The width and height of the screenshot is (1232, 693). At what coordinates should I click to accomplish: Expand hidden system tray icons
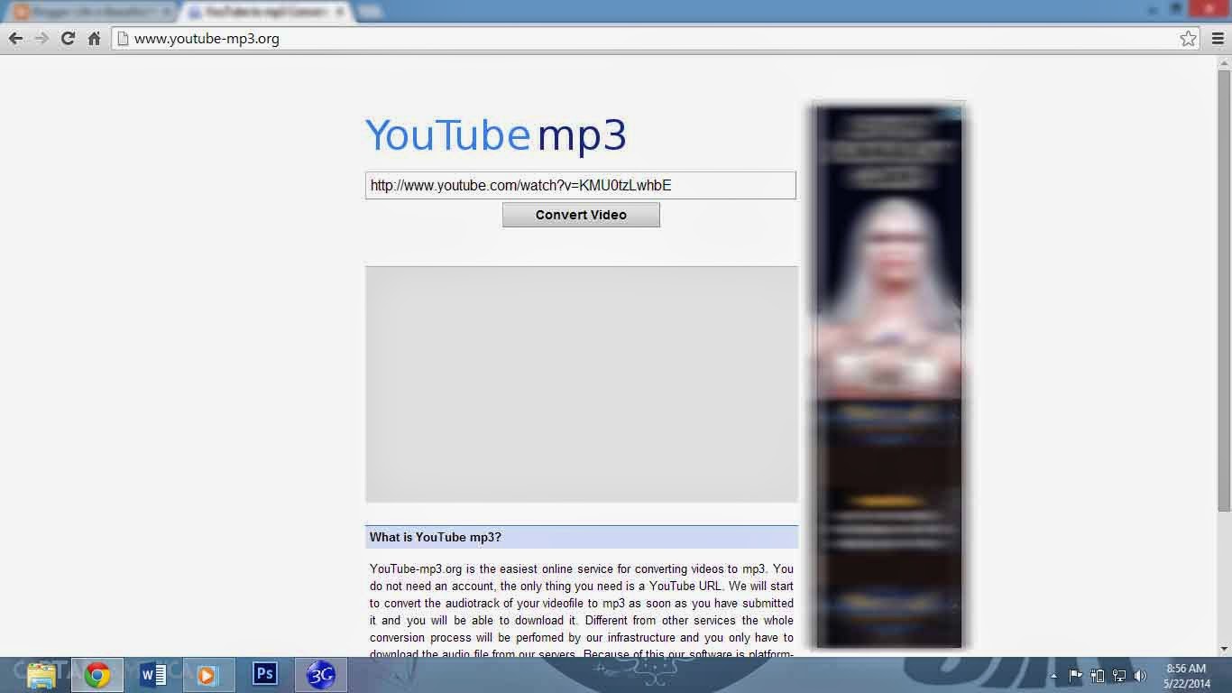pos(1052,675)
